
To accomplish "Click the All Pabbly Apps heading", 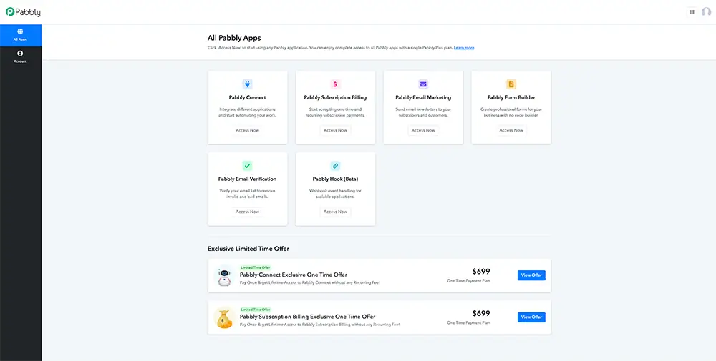I will 234,39.
